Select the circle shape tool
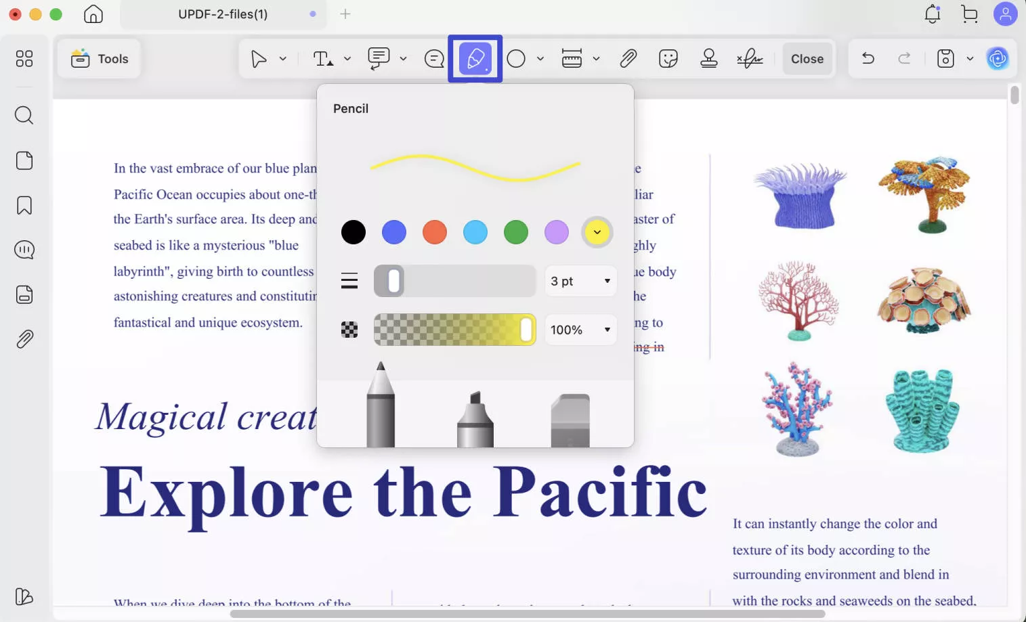This screenshot has width=1026, height=622. coord(516,59)
